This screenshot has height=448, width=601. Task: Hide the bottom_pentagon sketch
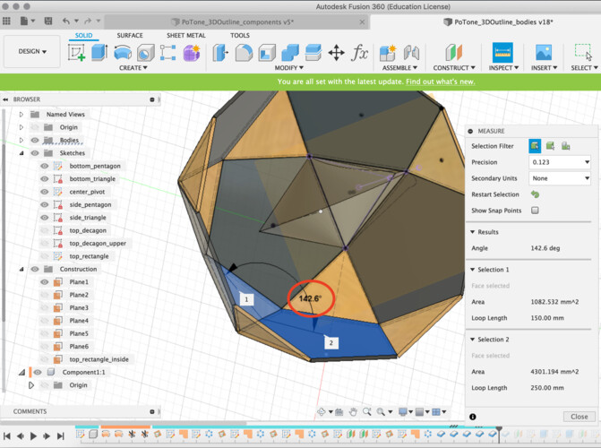[x=45, y=166]
